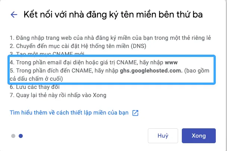Select the first gray pagination dot
Viewport: 227px width, 151px height.
[13, 136]
